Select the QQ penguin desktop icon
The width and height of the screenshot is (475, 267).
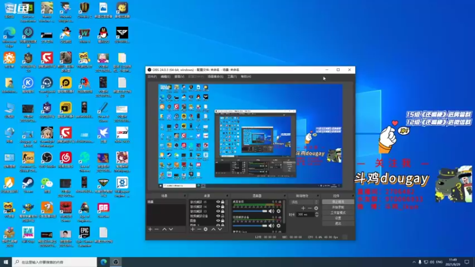click(103, 35)
